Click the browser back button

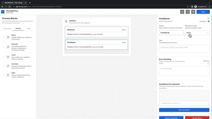coord(2,7)
